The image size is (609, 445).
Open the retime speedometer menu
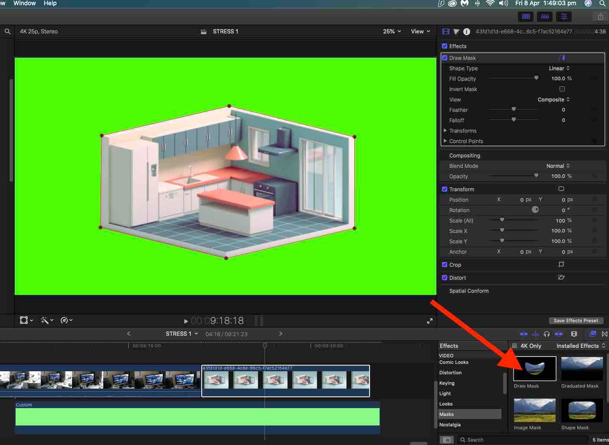[x=66, y=321]
